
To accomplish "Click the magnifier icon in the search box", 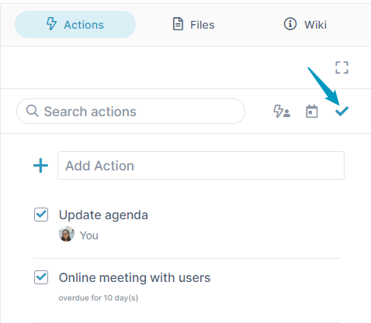I will pos(33,111).
